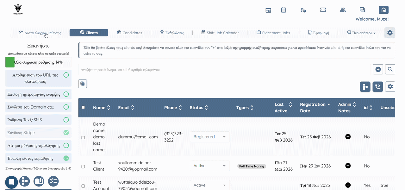The image size is (405, 190).
Task: Mark 'Αποθήκευση του URL' step circle
Action: (66, 75)
